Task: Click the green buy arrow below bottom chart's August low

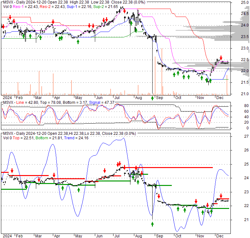Action: click(x=153, y=224)
